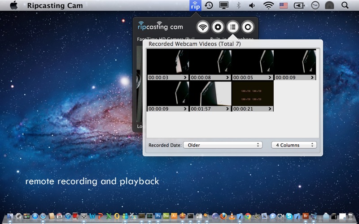Viewport: 359px width, 224px height.
Task: Click the arrow next to 00:00:05
Action: click(x=270, y=78)
